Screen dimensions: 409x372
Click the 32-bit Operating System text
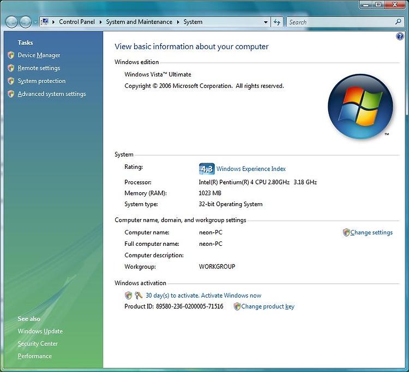pyautogui.click(x=231, y=204)
